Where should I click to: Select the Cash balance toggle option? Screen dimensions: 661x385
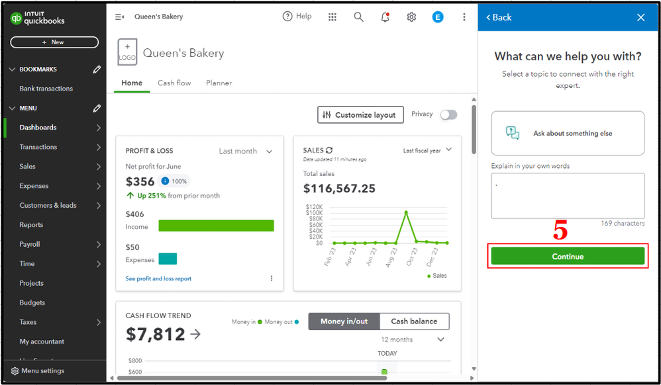(x=414, y=321)
